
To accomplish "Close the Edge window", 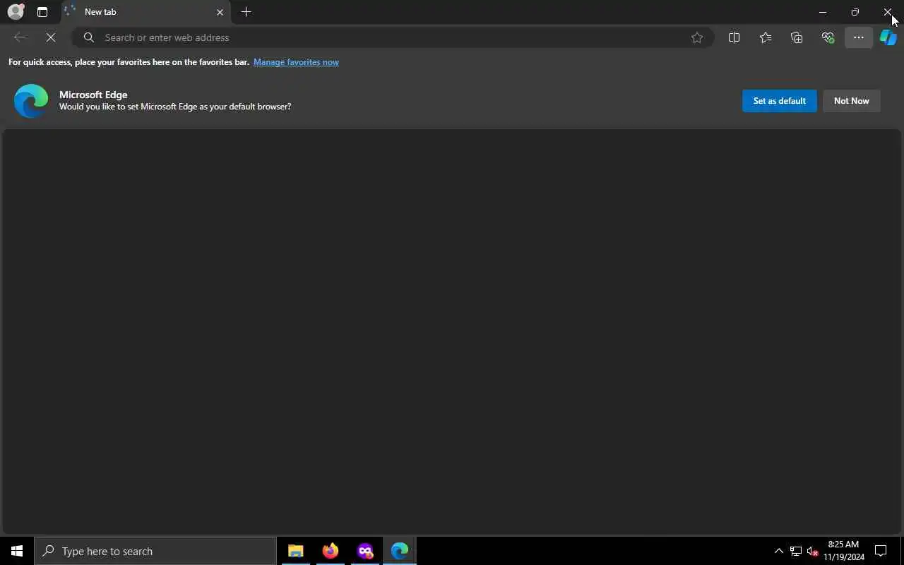I will pos(887,12).
